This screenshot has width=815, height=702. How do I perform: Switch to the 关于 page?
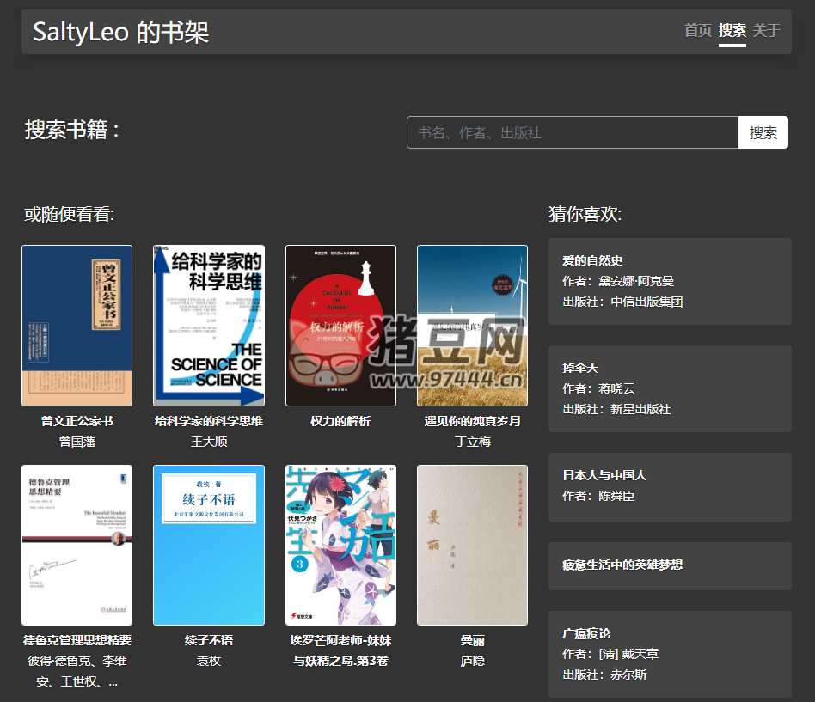tap(766, 31)
